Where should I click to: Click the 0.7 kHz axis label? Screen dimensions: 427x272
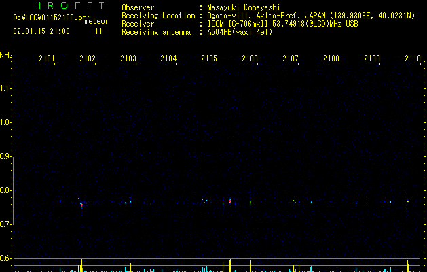6,224
